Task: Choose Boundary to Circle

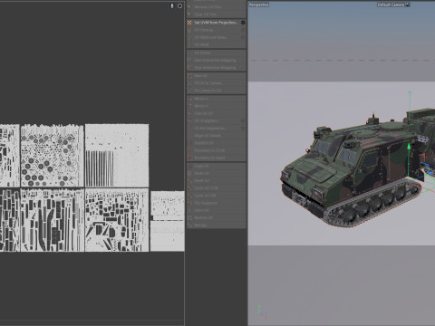Action: [217, 150]
